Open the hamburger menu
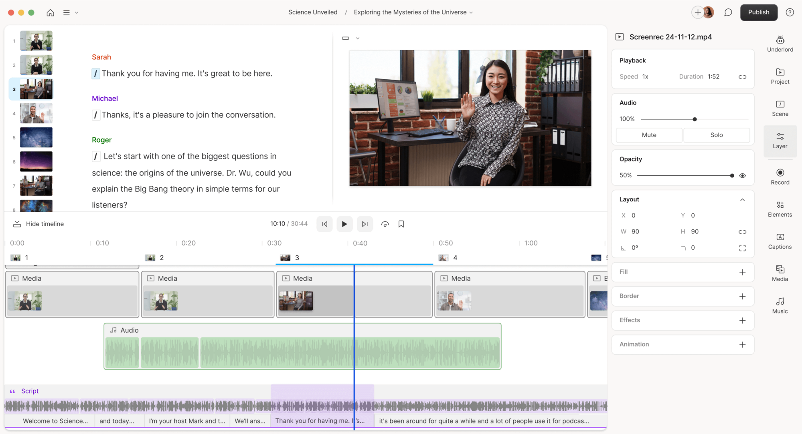802x434 pixels. tap(67, 12)
